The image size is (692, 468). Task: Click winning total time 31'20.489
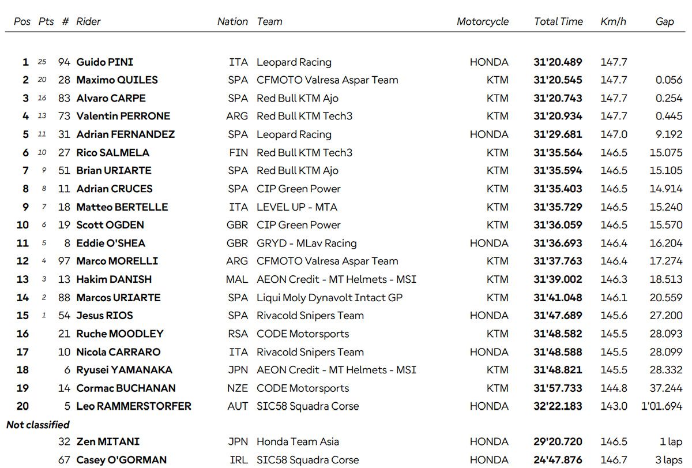(x=558, y=62)
